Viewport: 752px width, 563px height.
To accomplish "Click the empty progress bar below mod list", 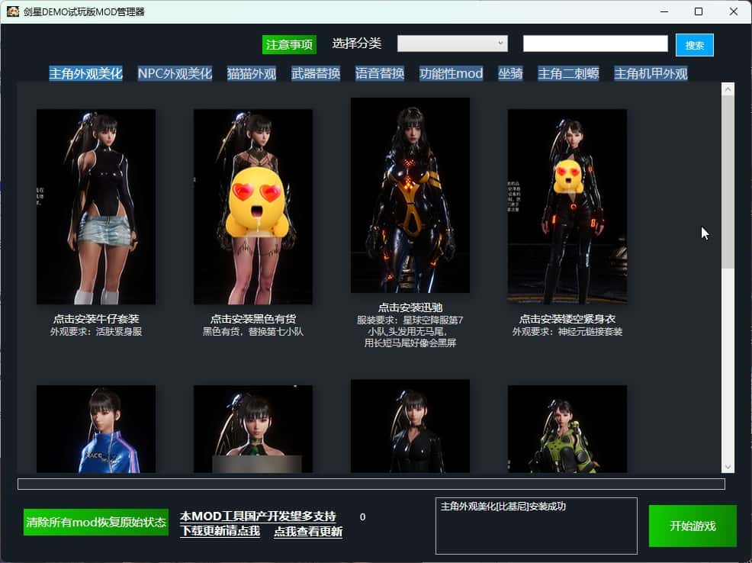I will (x=371, y=484).
